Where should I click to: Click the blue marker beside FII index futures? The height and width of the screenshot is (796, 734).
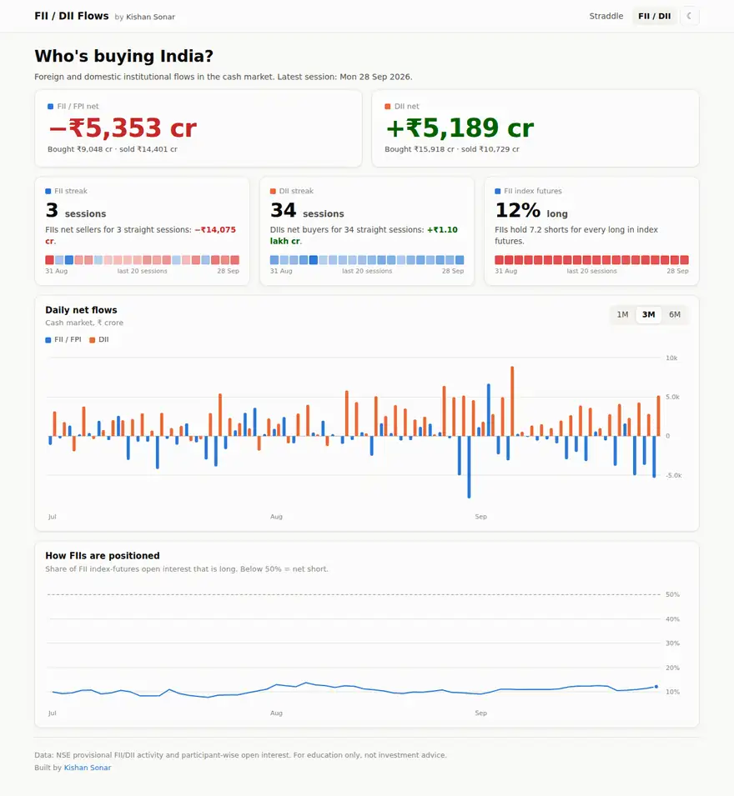coord(498,192)
